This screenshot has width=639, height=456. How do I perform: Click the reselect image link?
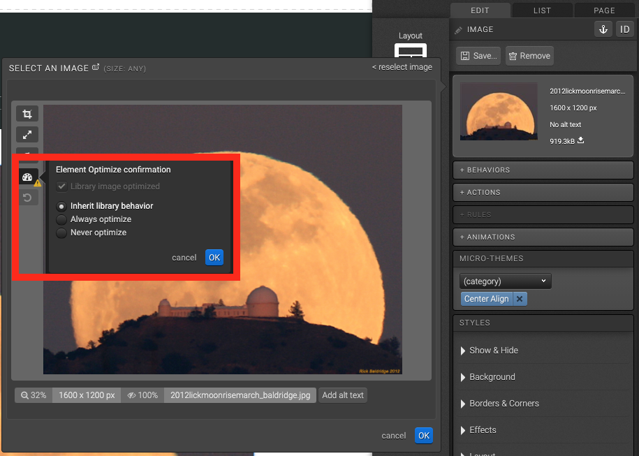[x=402, y=67]
